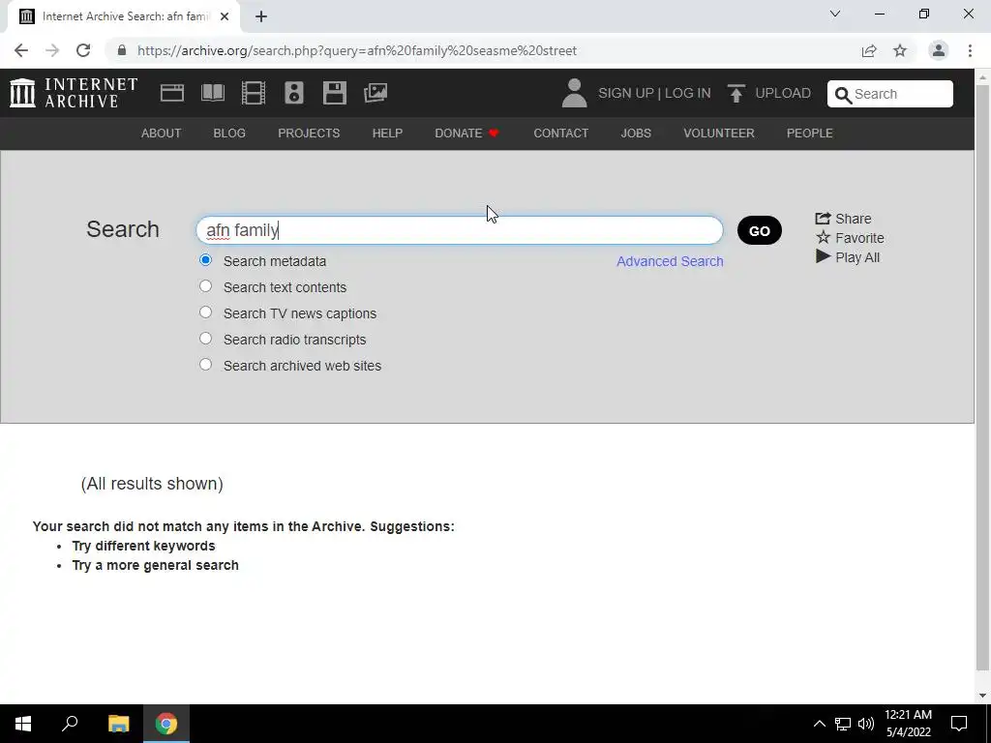Image resolution: width=991 pixels, height=743 pixels.
Task: Open the CONTACT menu item
Action: [561, 134]
